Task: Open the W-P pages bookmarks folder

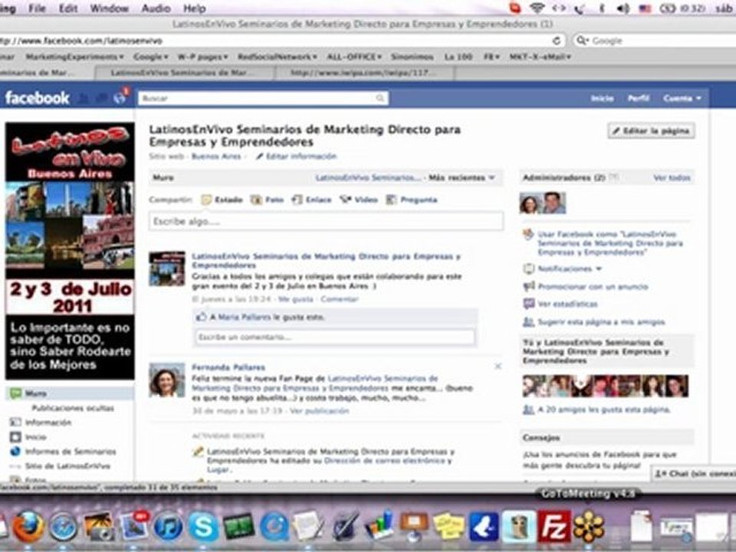Action: 202,57
